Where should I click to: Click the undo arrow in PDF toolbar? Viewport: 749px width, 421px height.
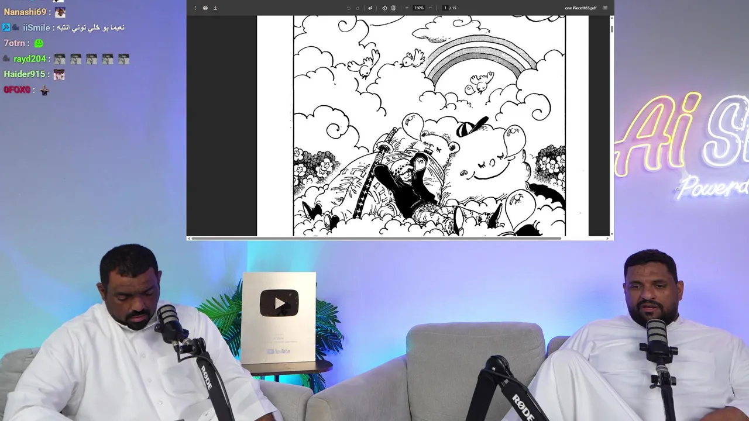pyautogui.click(x=349, y=8)
